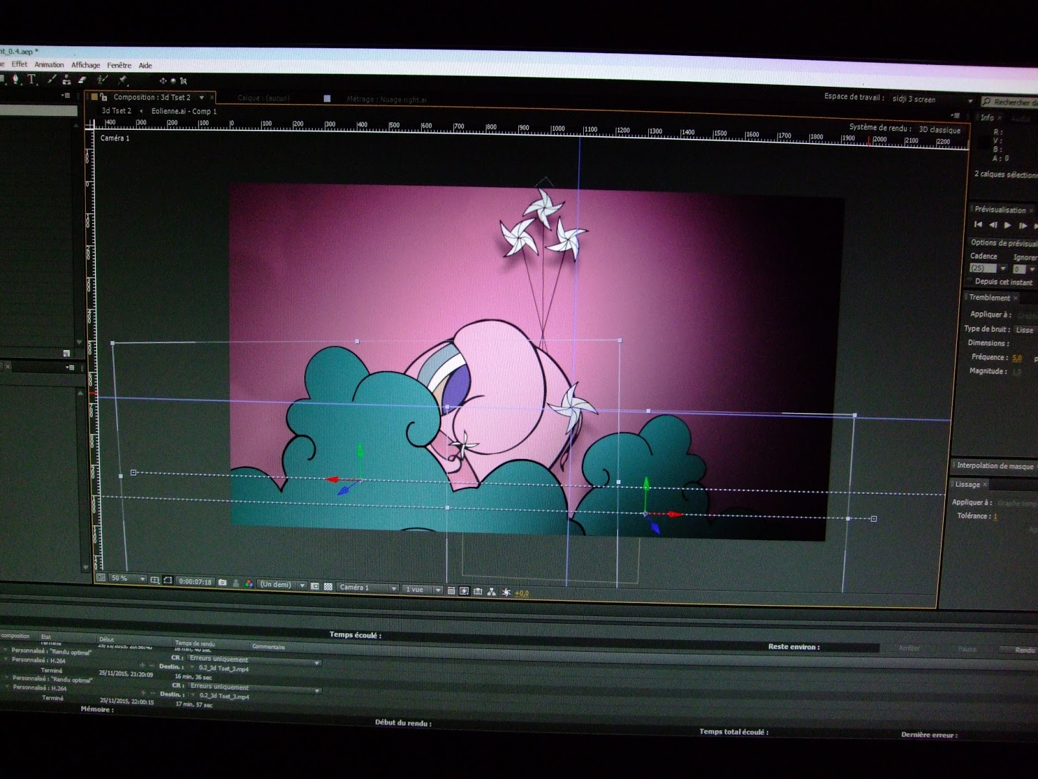Toggle mask and shape path visibility
1038x779 pixels.
pyautogui.click(x=167, y=580)
